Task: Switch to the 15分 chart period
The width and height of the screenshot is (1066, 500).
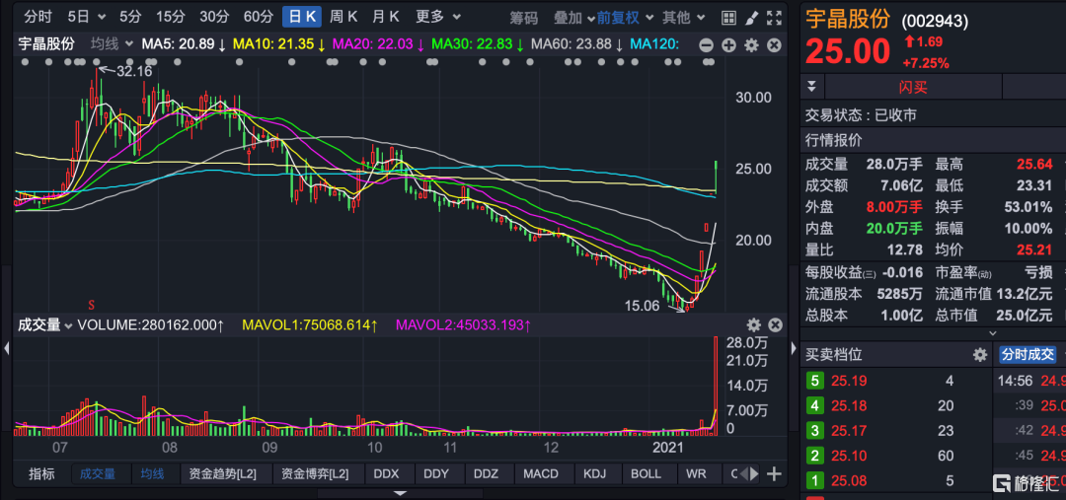Action: coord(170,17)
